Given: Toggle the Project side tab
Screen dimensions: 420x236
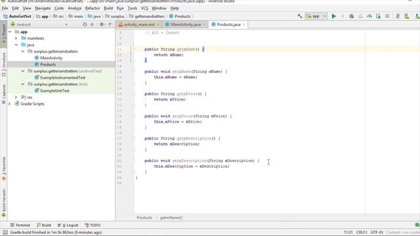Looking at the screenshot, I should click(x=3, y=34).
